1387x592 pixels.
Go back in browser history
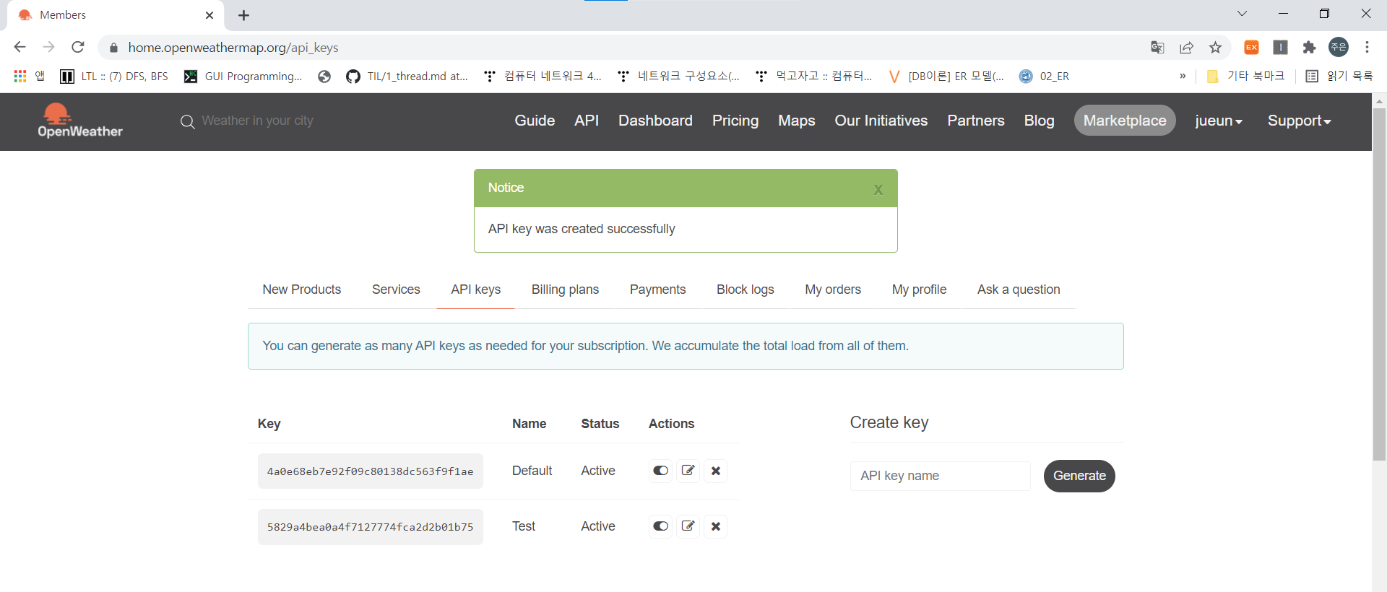20,47
